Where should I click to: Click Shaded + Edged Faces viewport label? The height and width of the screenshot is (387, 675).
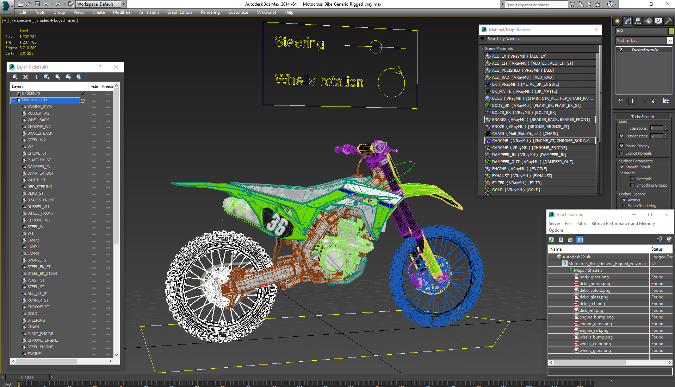[56, 20]
